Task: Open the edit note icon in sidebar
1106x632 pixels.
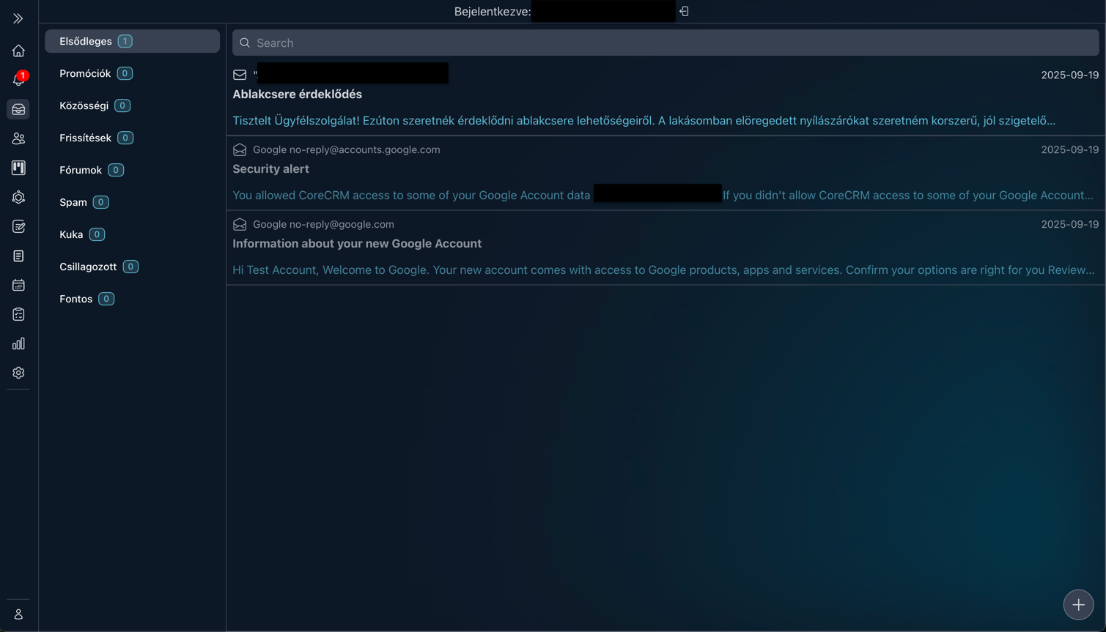Action: 18,226
